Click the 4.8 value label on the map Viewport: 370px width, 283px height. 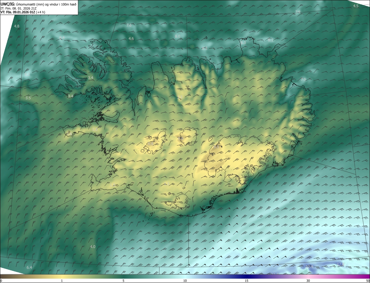pos(17,26)
